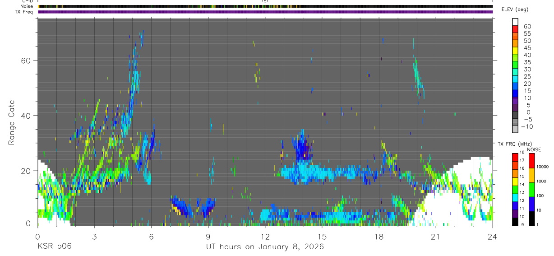This screenshot has width=554, height=256.
Task: Click the UT hour tick label "12"
Action: tap(265, 237)
